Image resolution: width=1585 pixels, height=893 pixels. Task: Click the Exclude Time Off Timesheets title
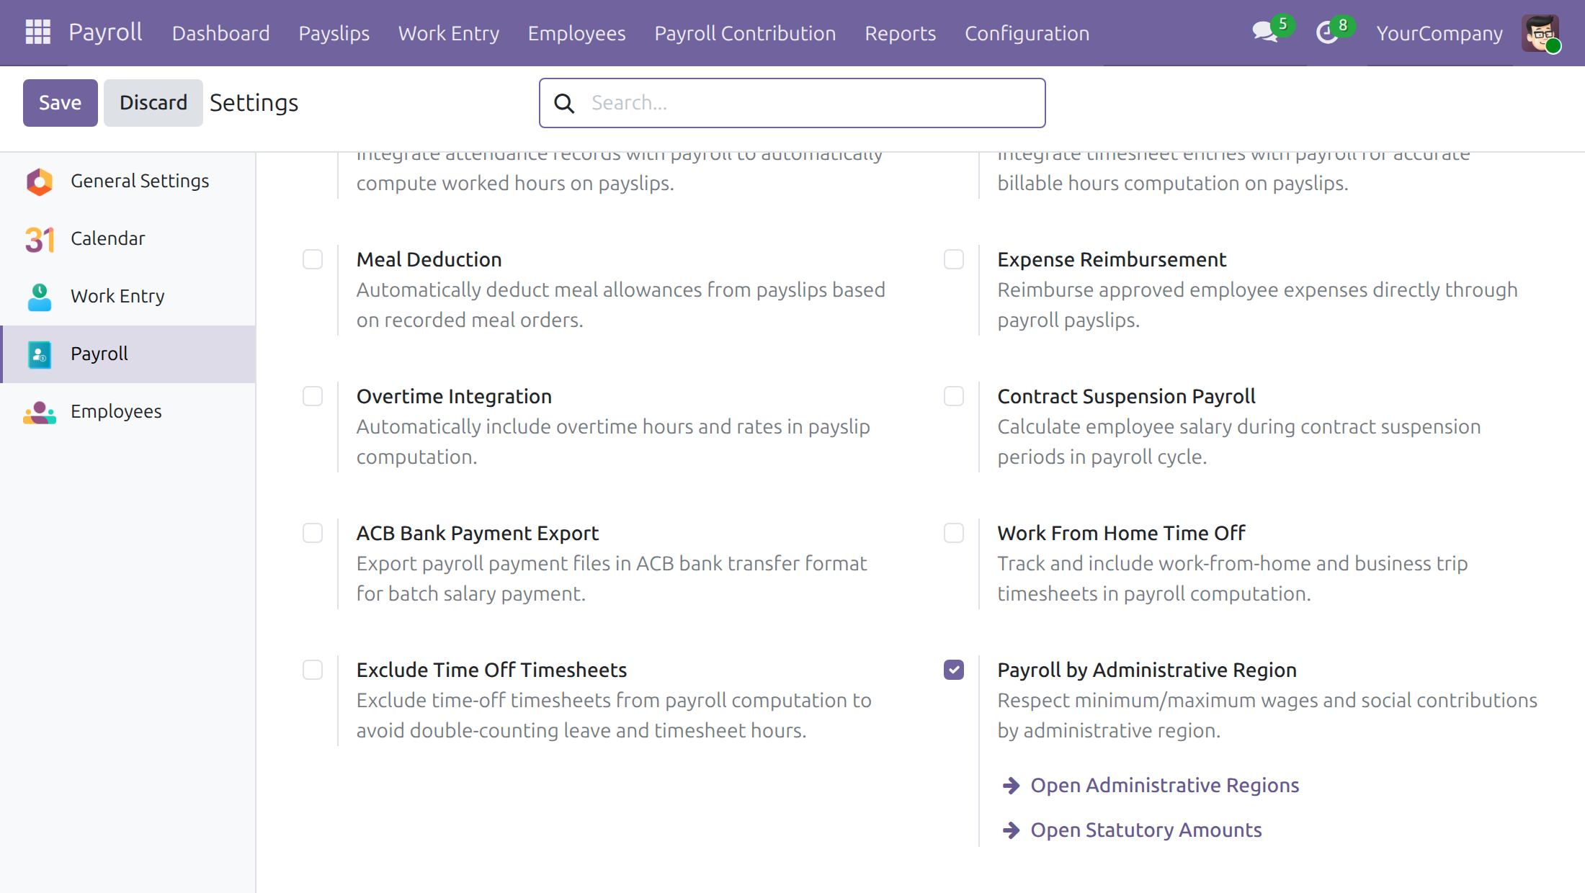click(x=491, y=670)
